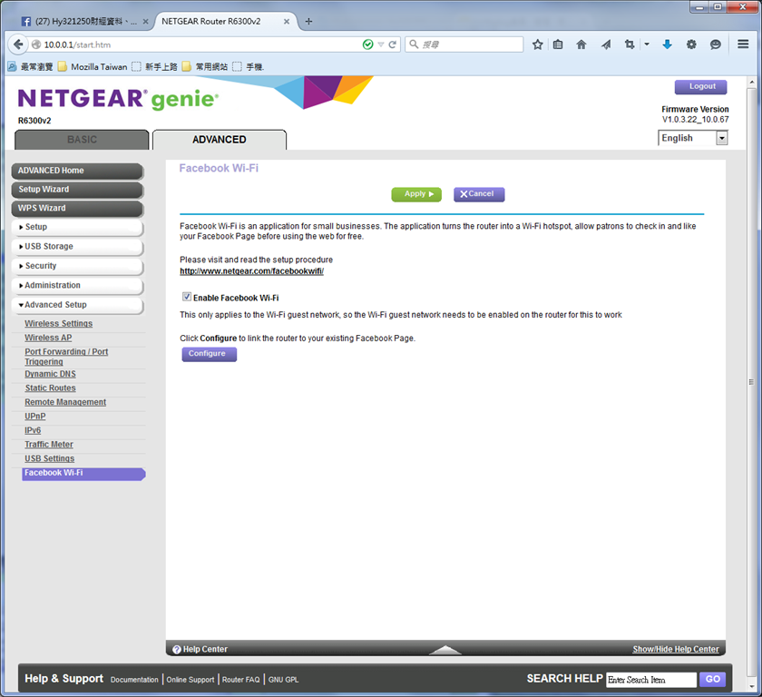762x697 pixels.
Task: Close the NETGEAR Router R6300v2 tab
Action: point(287,22)
